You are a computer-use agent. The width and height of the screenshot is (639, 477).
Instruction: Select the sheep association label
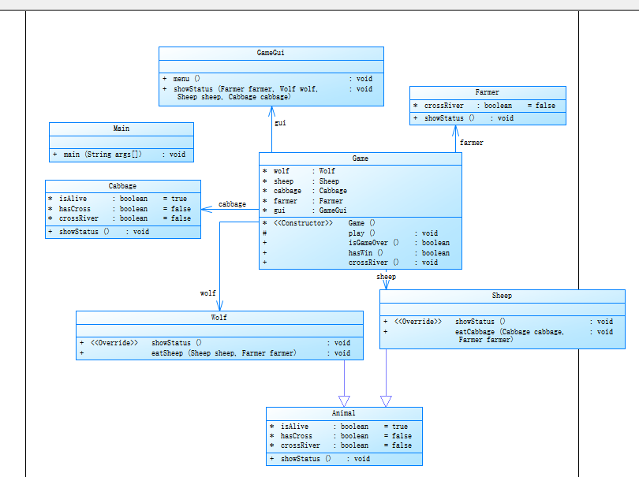387,277
